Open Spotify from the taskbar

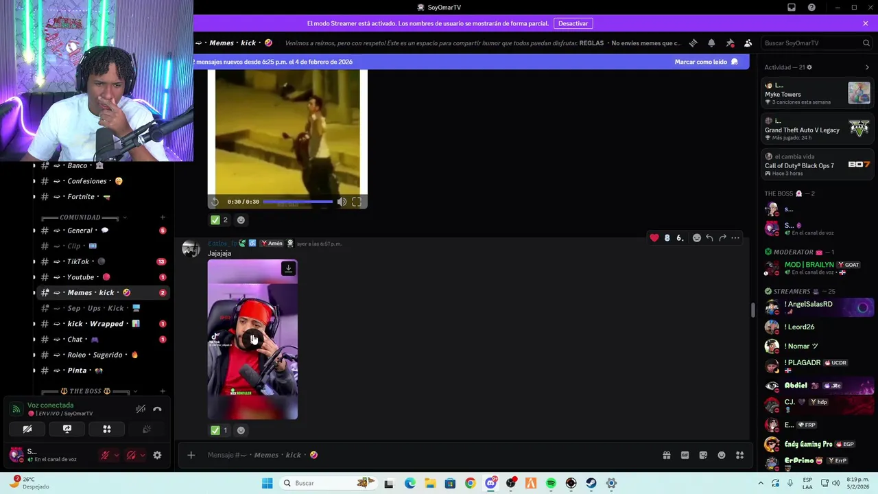(x=551, y=483)
